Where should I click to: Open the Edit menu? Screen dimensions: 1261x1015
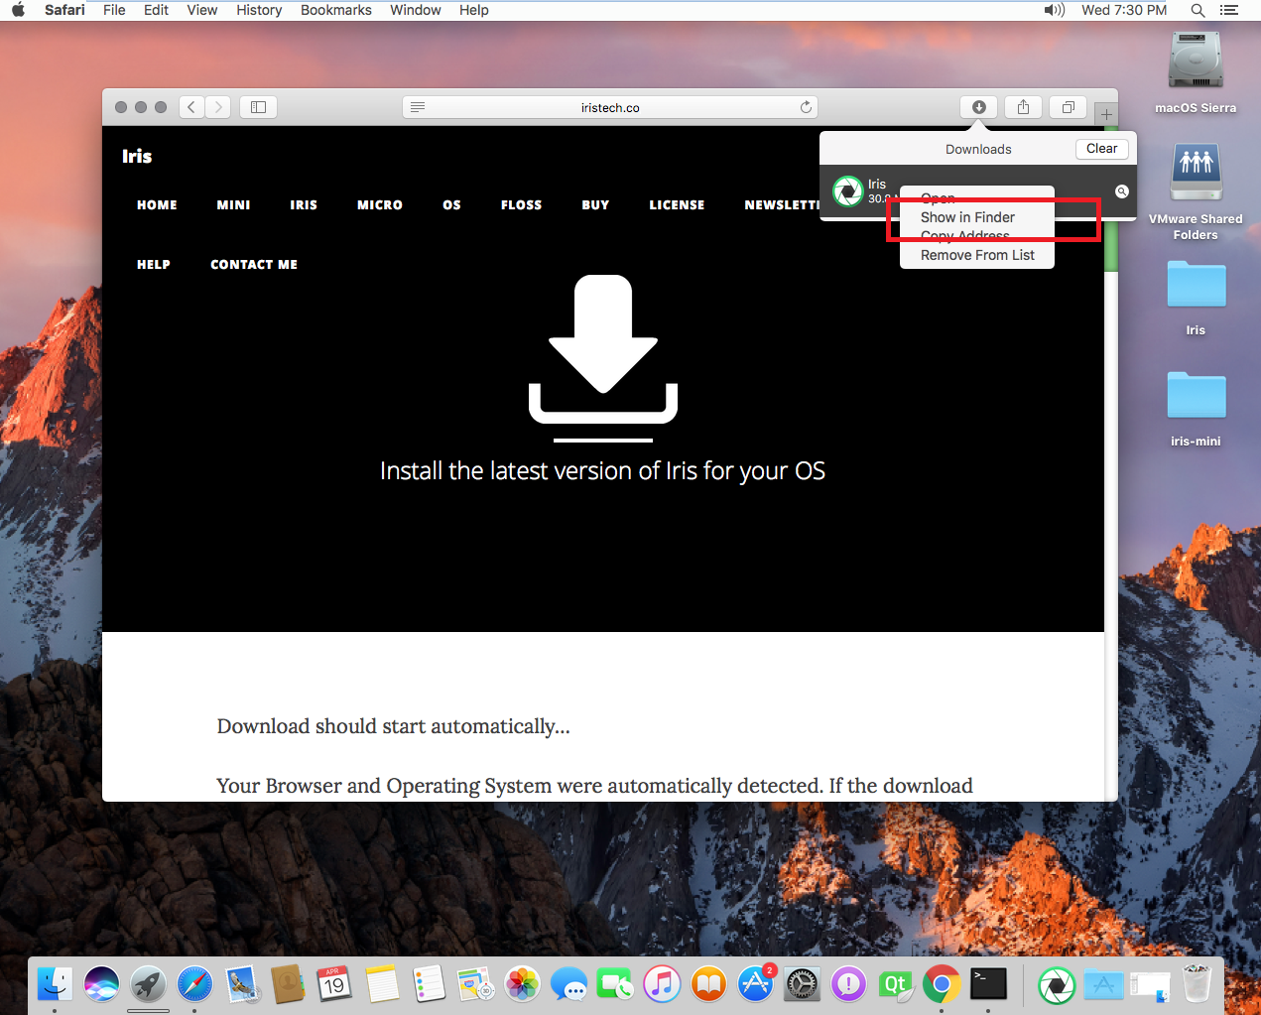pyautogui.click(x=156, y=10)
